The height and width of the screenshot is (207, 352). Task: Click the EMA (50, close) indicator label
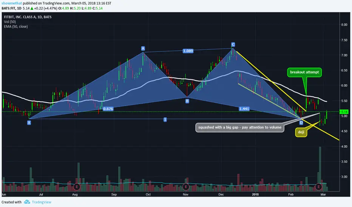click(16, 26)
